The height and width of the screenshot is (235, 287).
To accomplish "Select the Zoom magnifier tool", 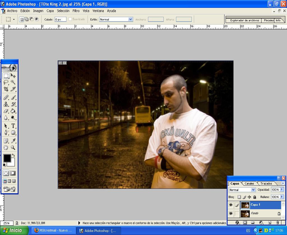I will click(x=13, y=148).
